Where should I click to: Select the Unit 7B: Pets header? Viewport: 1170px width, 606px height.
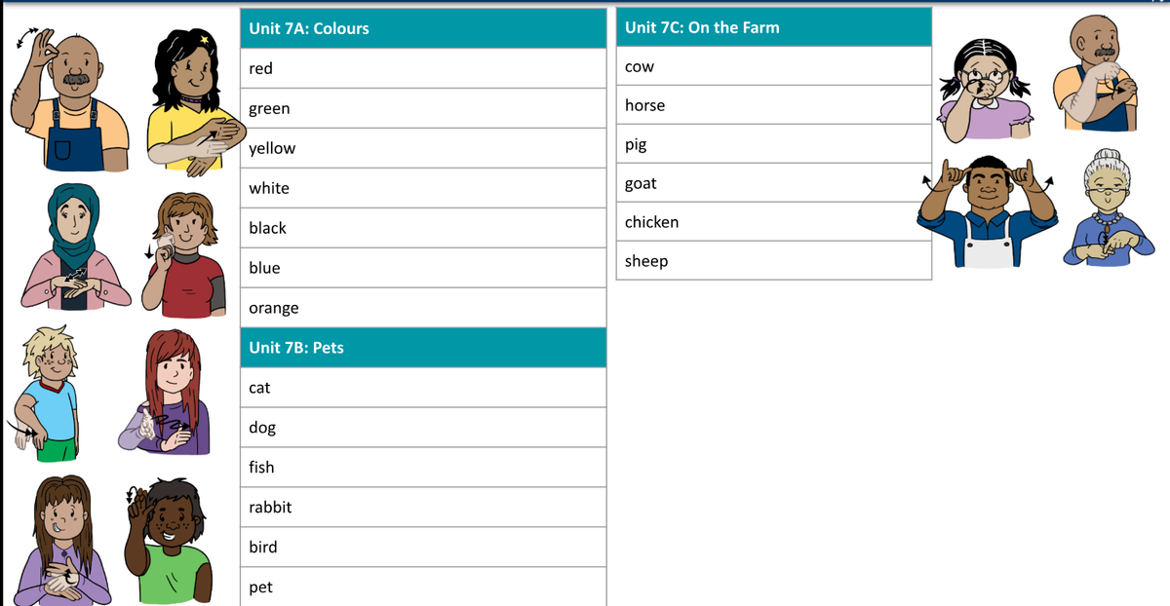(x=423, y=347)
